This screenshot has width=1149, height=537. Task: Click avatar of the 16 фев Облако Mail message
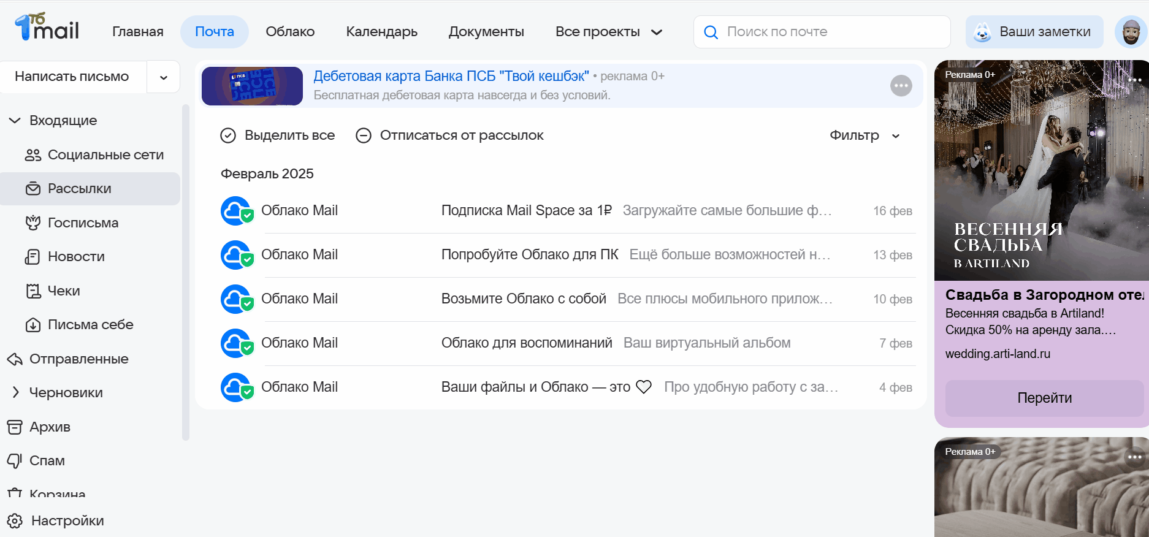pyautogui.click(x=236, y=211)
